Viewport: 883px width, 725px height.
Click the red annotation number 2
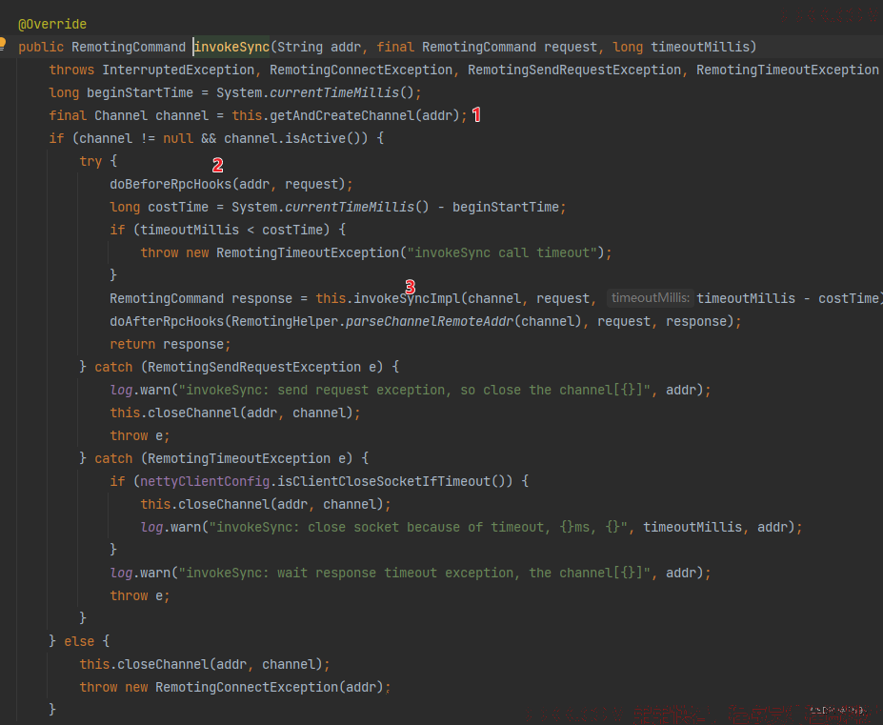[x=218, y=165]
